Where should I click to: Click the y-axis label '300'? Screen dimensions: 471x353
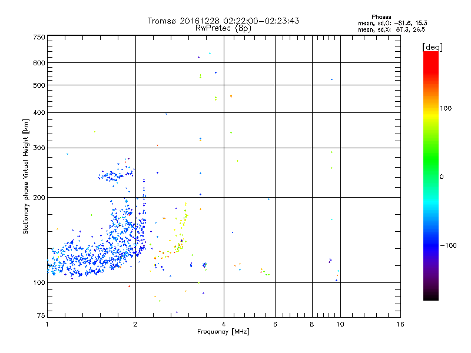[x=39, y=148]
